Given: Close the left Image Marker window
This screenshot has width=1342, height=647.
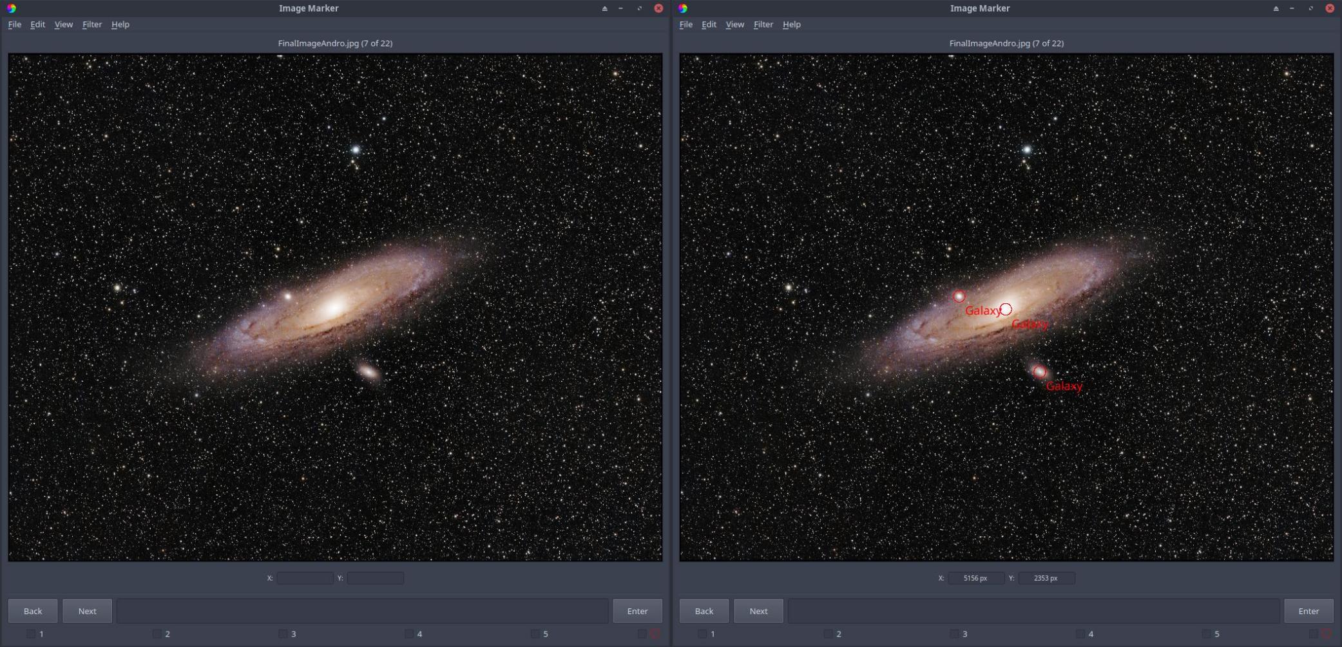Looking at the screenshot, I should [x=658, y=8].
